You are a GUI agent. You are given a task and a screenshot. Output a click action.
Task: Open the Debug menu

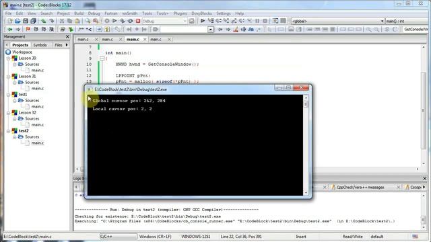click(94, 13)
